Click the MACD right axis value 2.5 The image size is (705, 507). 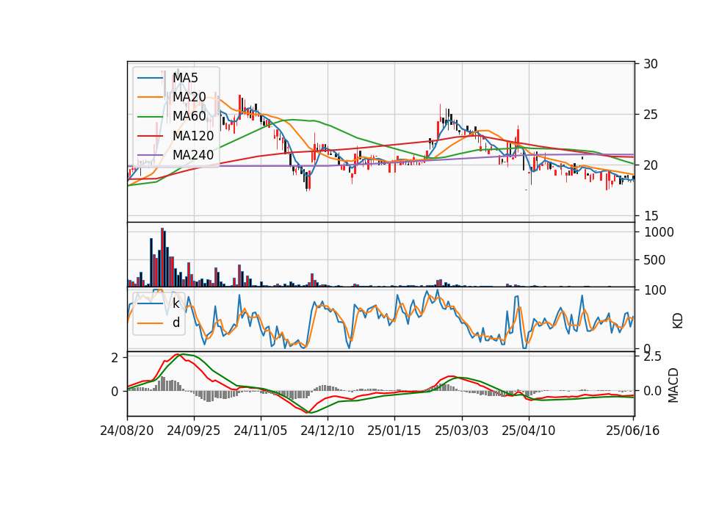click(652, 357)
